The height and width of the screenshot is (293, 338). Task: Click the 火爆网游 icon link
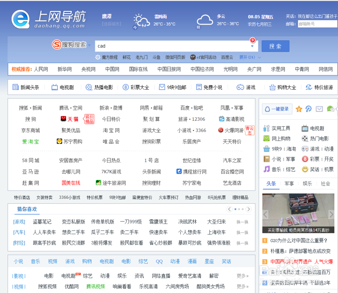(x=220, y=130)
